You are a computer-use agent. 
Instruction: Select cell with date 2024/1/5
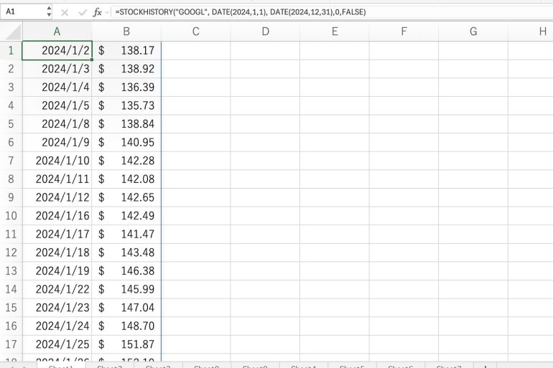click(57, 105)
